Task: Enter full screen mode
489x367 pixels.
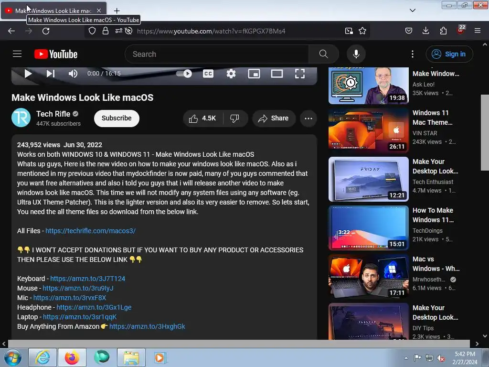Action: pyautogui.click(x=300, y=74)
